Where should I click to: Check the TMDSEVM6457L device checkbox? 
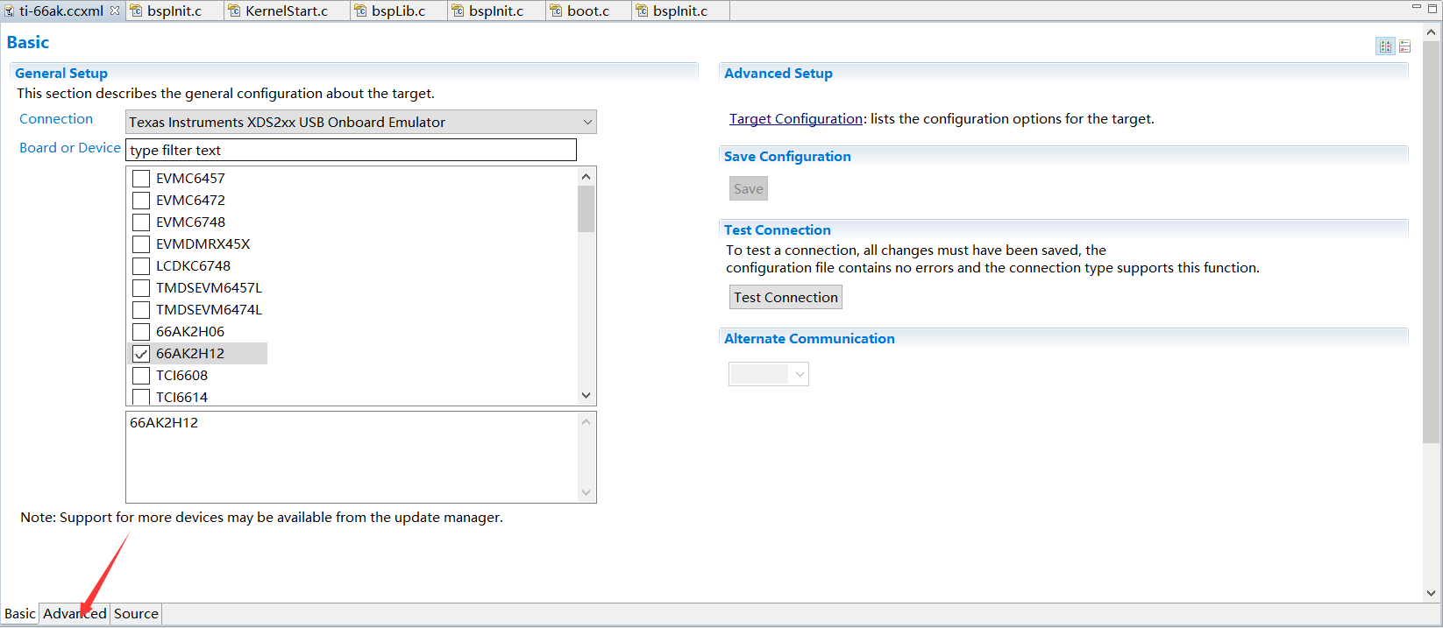[141, 287]
